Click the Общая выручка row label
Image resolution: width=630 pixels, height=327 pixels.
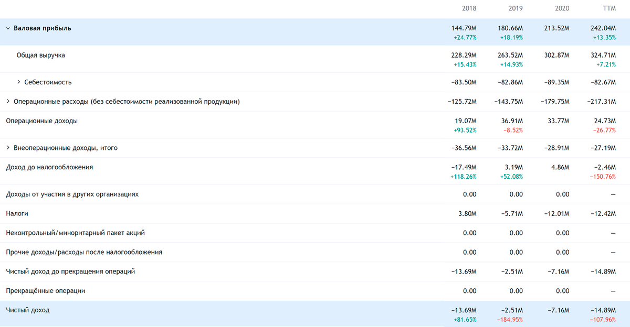point(41,55)
